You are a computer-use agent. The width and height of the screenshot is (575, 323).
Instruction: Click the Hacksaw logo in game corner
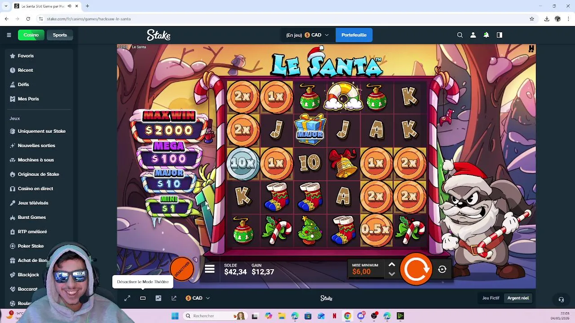click(531, 48)
